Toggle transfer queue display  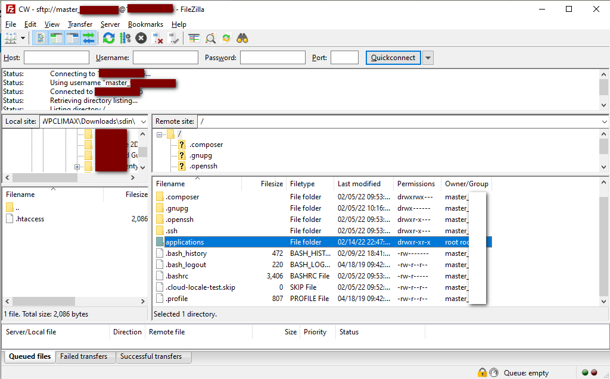click(89, 38)
